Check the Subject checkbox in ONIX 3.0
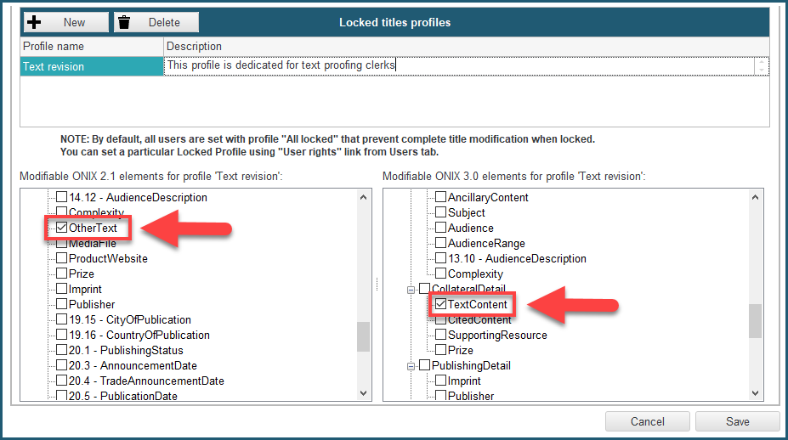The height and width of the screenshot is (440, 788). (x=440, y=212)
